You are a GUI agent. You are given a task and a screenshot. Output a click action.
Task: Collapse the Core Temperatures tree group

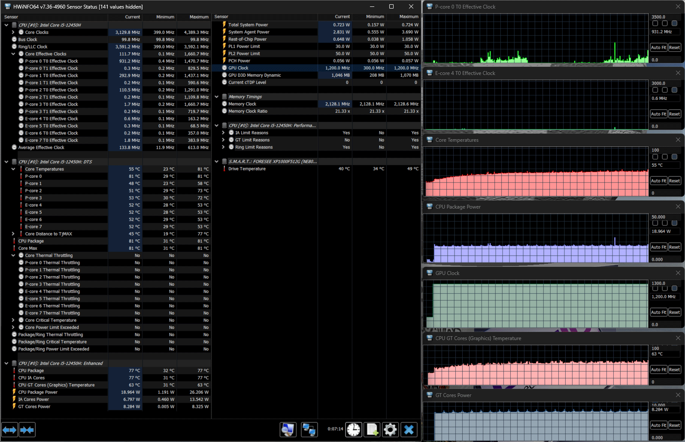(x=13, y=169)
